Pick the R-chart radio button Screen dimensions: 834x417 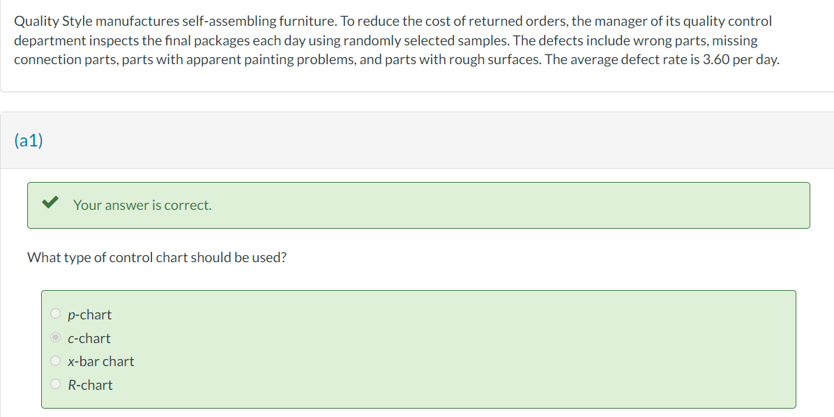tap(56, 385)
